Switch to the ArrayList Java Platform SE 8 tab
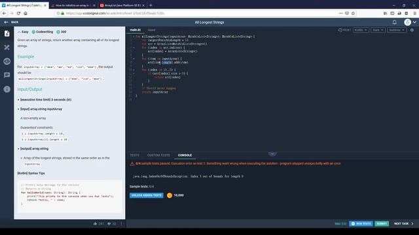 [x=122, y=5]
